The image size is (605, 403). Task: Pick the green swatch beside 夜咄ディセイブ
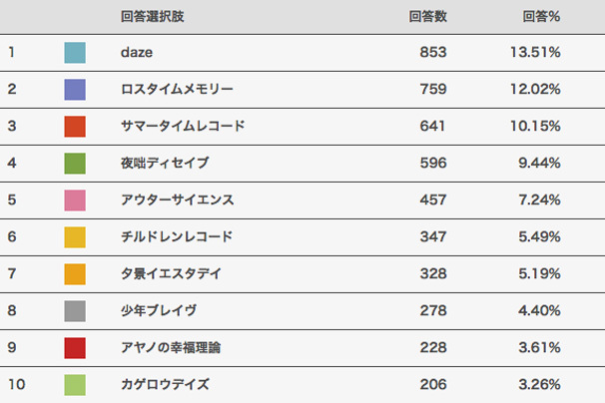click(75, 164)
